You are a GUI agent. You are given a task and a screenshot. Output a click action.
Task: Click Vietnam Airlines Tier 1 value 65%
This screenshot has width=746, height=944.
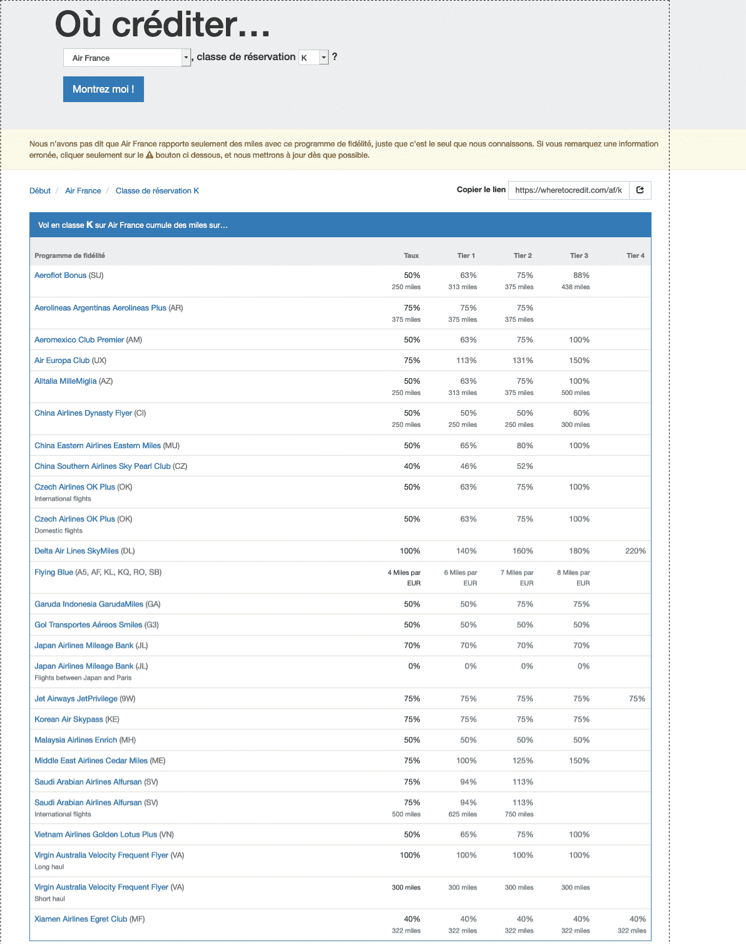(x=468, y=834)
